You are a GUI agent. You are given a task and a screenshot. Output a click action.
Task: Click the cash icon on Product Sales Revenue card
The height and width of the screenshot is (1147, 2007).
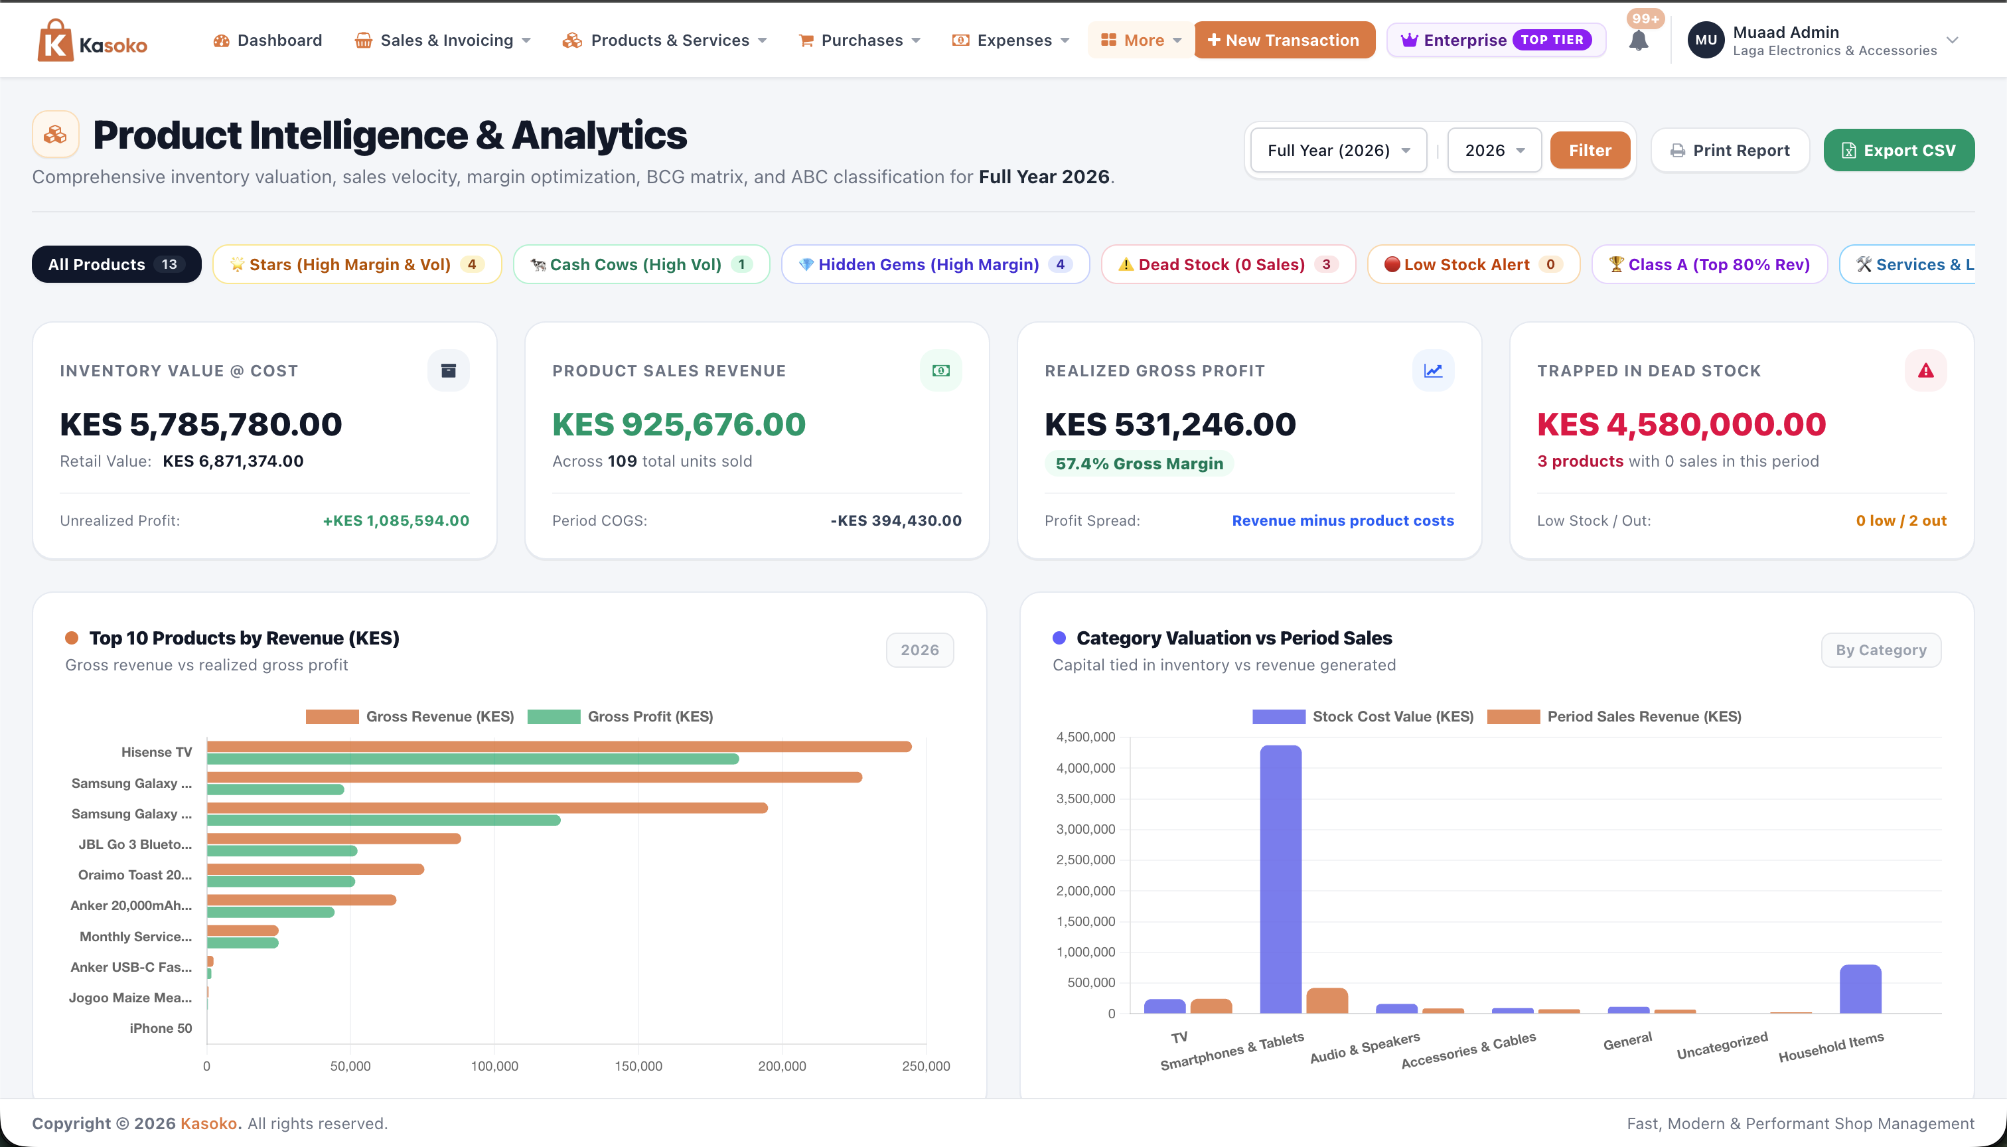coord(940,370)
